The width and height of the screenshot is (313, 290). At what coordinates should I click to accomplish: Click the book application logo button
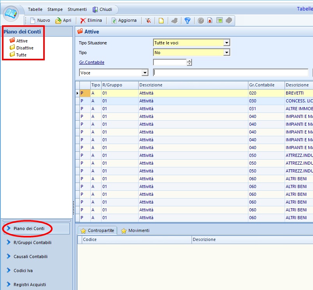(11, 14)
